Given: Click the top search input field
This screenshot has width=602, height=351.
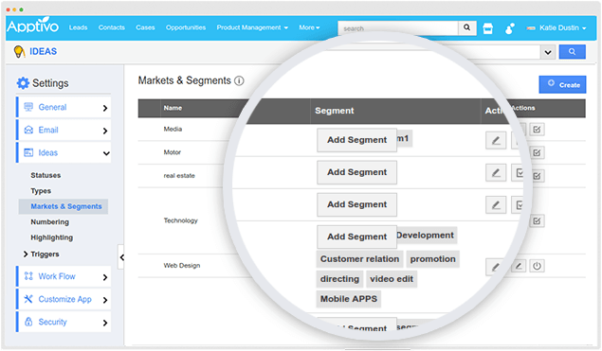Looking at the screenshot, I should tap(398, 28).
